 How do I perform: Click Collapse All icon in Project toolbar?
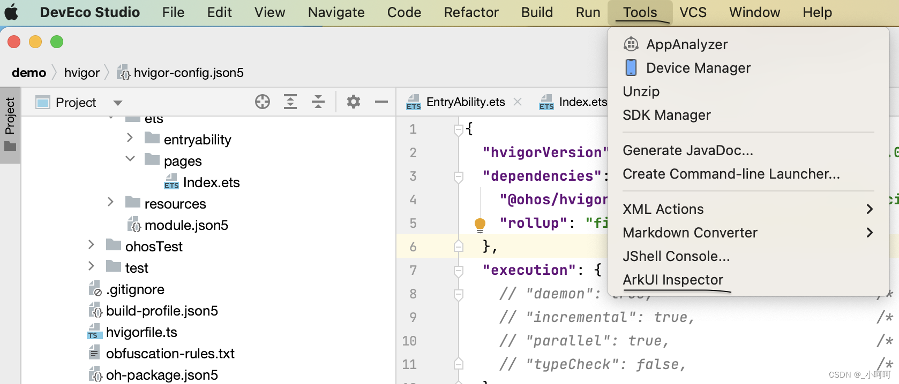[x=318, y=102]
